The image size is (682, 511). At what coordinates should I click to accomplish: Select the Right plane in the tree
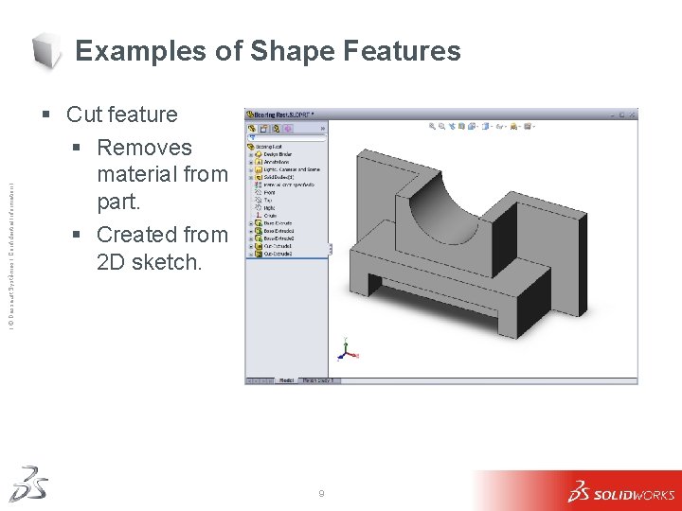pyautogui.click(x=264, y=208)
